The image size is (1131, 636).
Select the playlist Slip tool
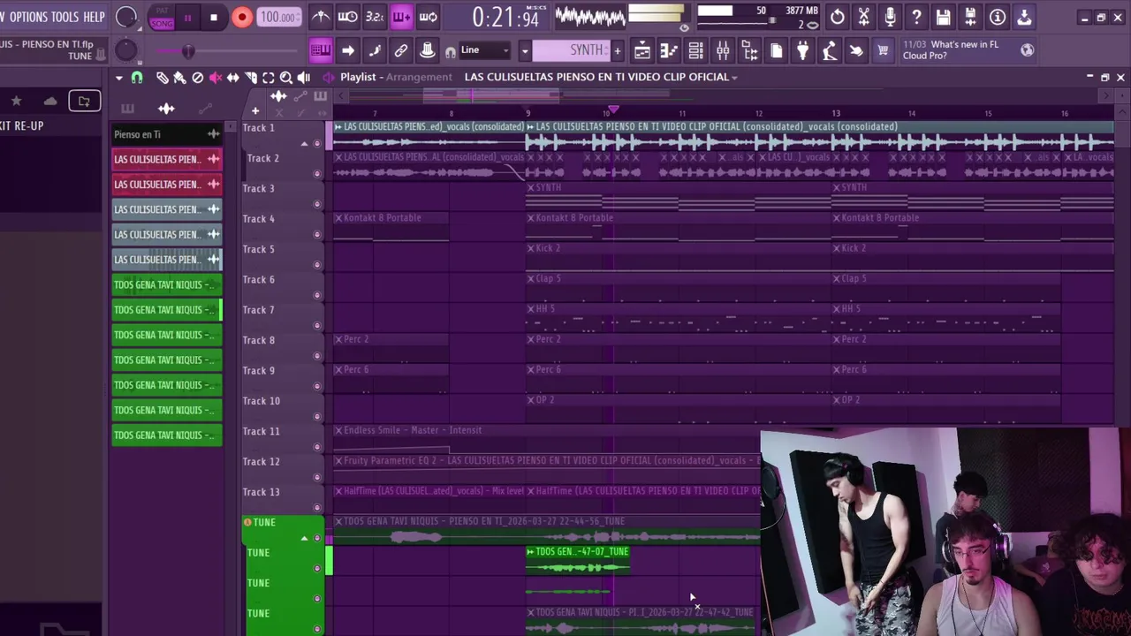tap(233, 78)
